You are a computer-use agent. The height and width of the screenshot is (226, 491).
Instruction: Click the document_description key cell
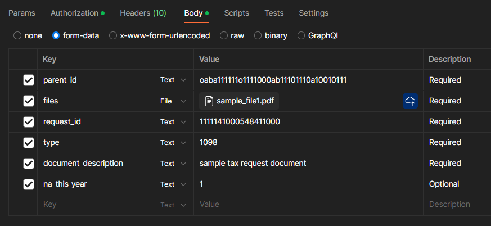coord(96,164)
